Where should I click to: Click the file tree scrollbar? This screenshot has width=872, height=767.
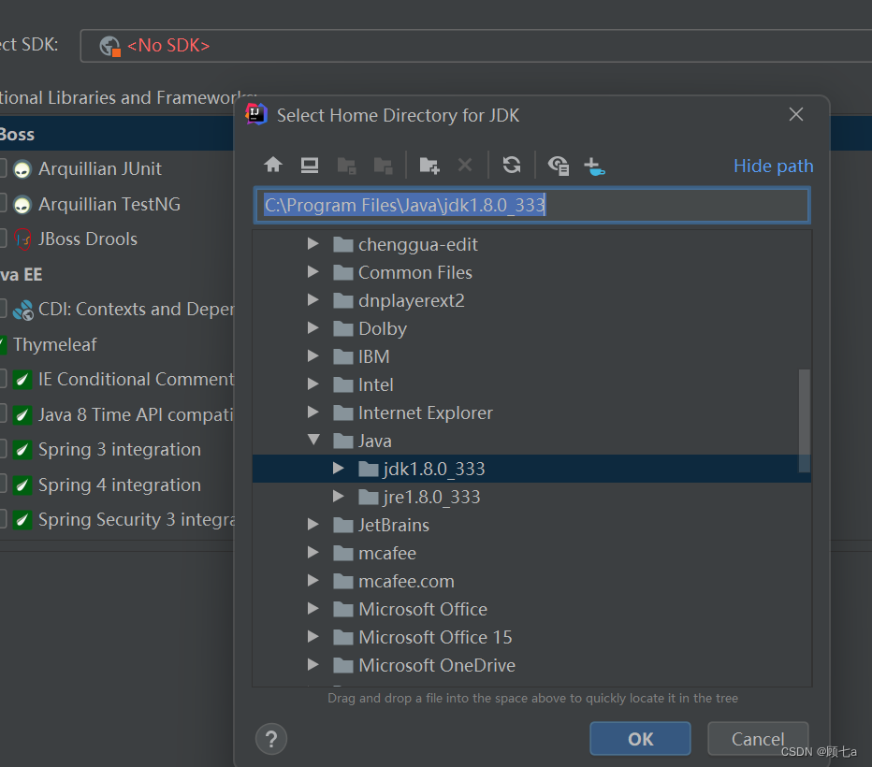click(804, 421)
